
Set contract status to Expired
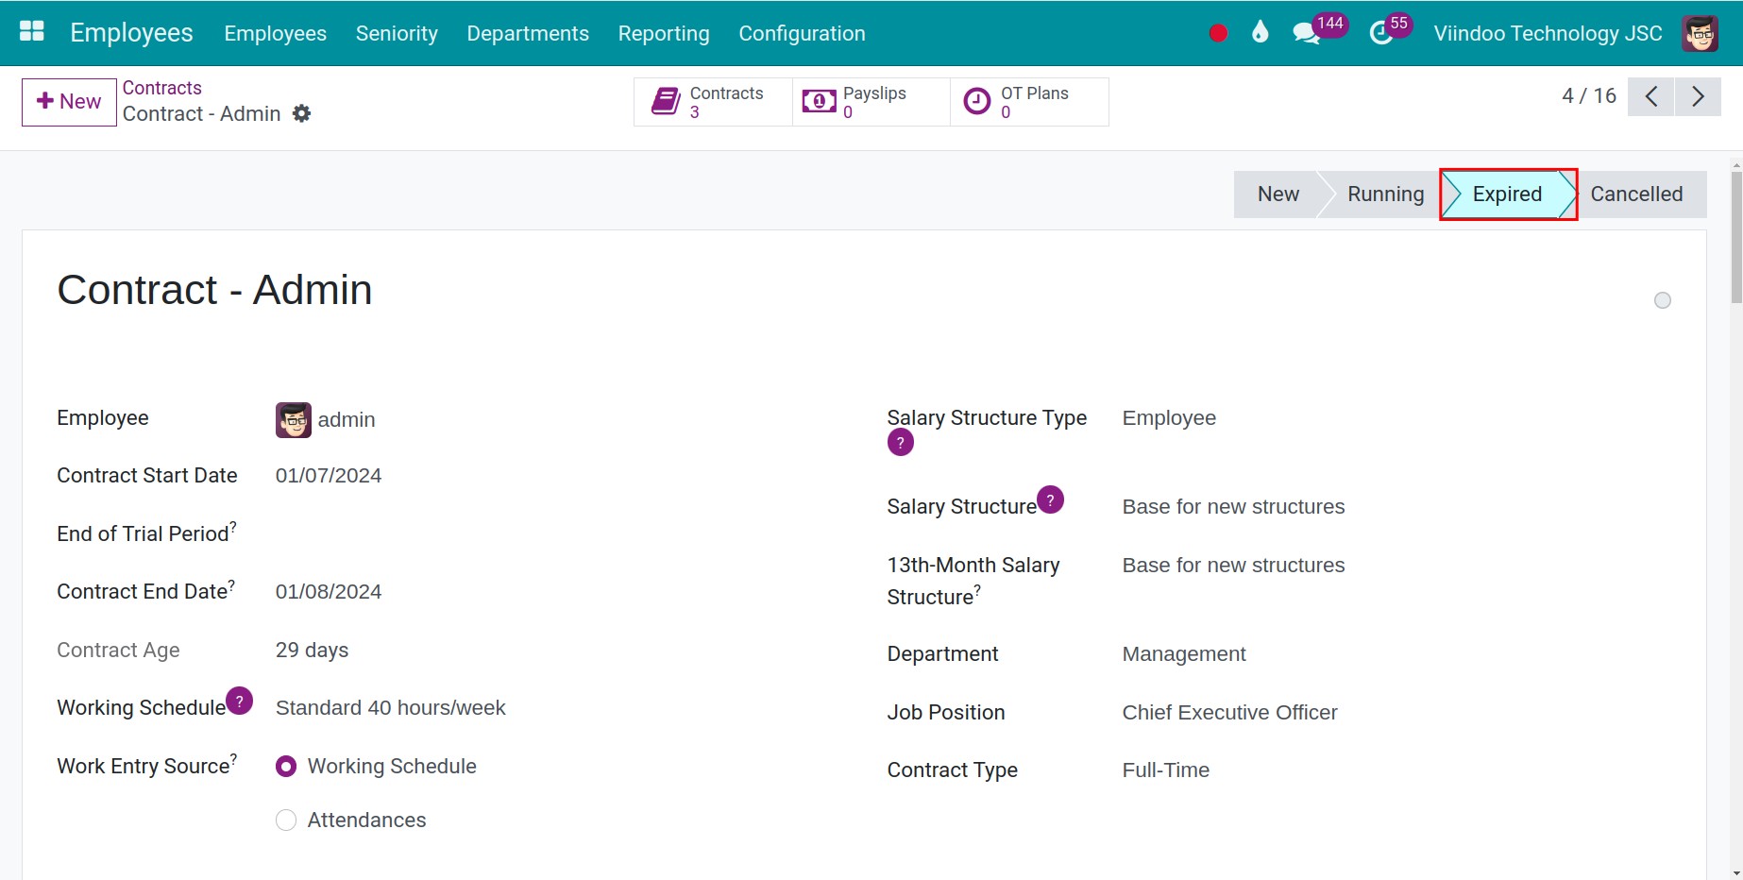(x=1507, y=195)
